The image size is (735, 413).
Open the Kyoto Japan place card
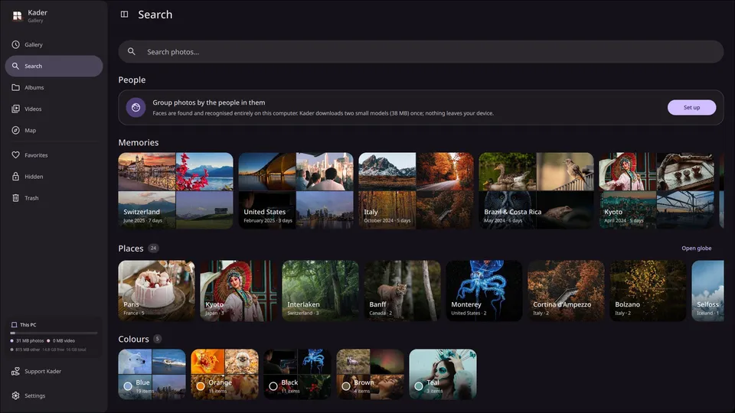coord(239,291)
